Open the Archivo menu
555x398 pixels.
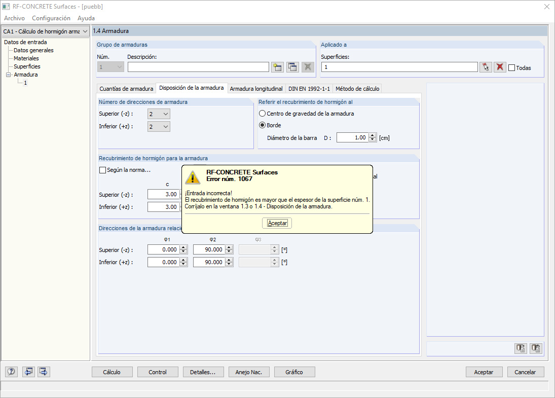click(x=15, y=18)
